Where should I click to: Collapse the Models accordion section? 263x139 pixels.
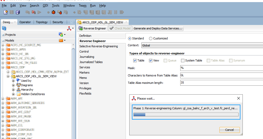pos(3,40)
